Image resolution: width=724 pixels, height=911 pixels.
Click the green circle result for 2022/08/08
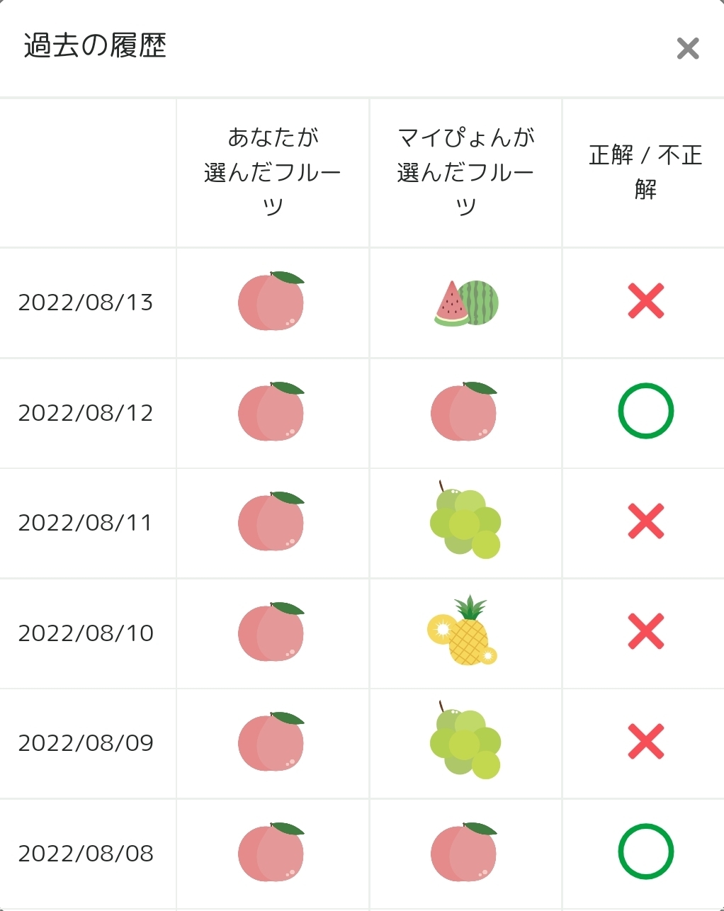[x=645, y=851]
